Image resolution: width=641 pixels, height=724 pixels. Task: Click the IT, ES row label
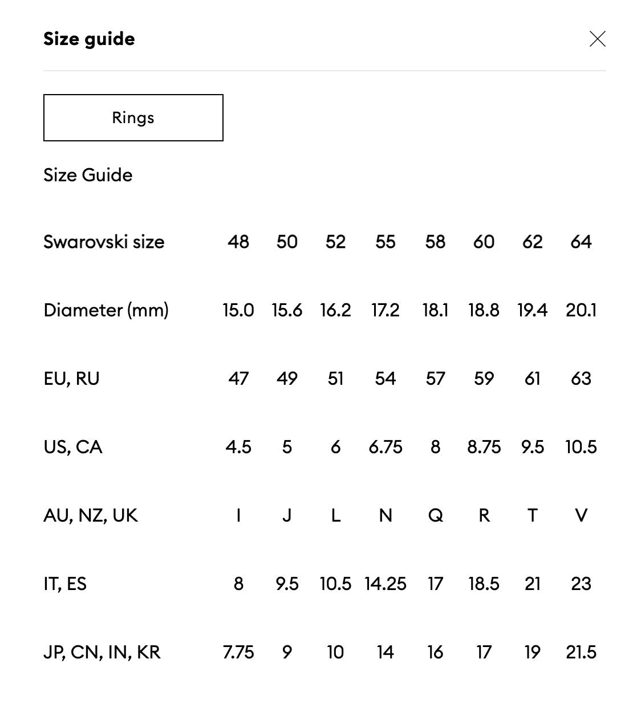click(65, 584)
